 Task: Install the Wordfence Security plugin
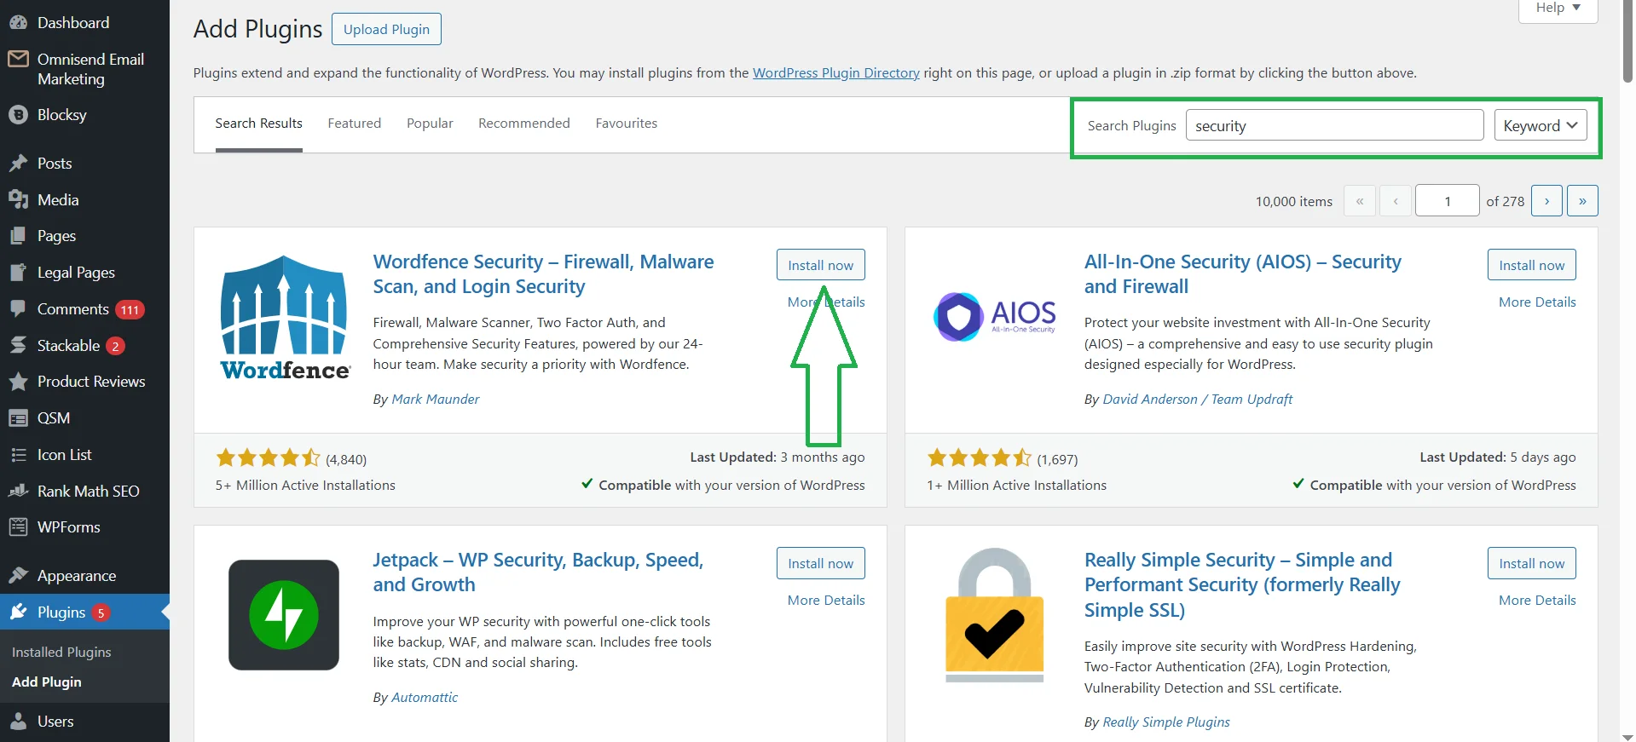820,265
